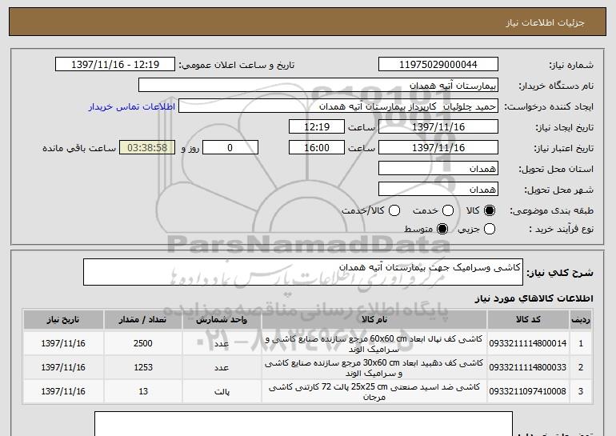
Task: Select the خدمت radio button
Action: pos(448,210)
